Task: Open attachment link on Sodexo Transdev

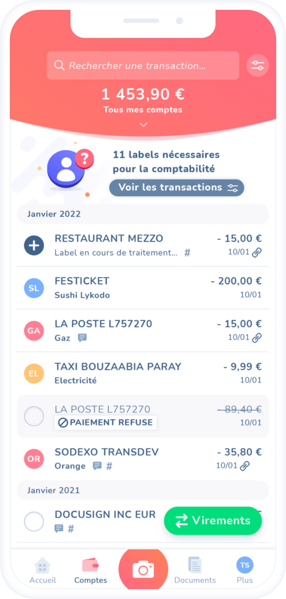Action: [245, 466]
